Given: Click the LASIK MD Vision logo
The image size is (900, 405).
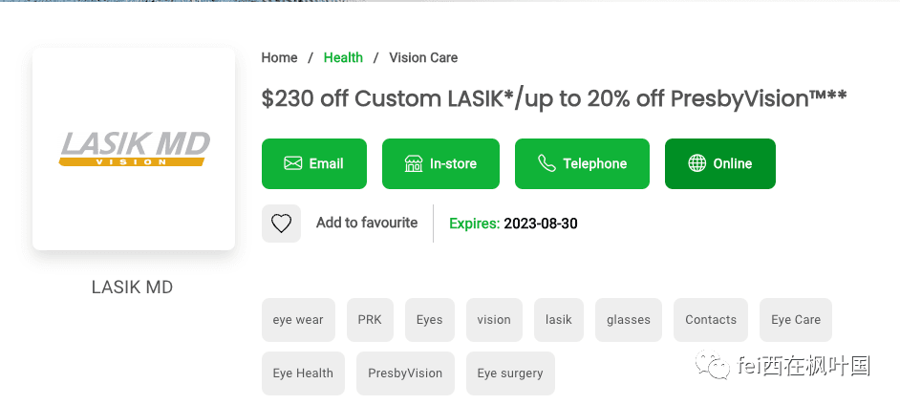Looking at the screenshot, I should point(135,149).
